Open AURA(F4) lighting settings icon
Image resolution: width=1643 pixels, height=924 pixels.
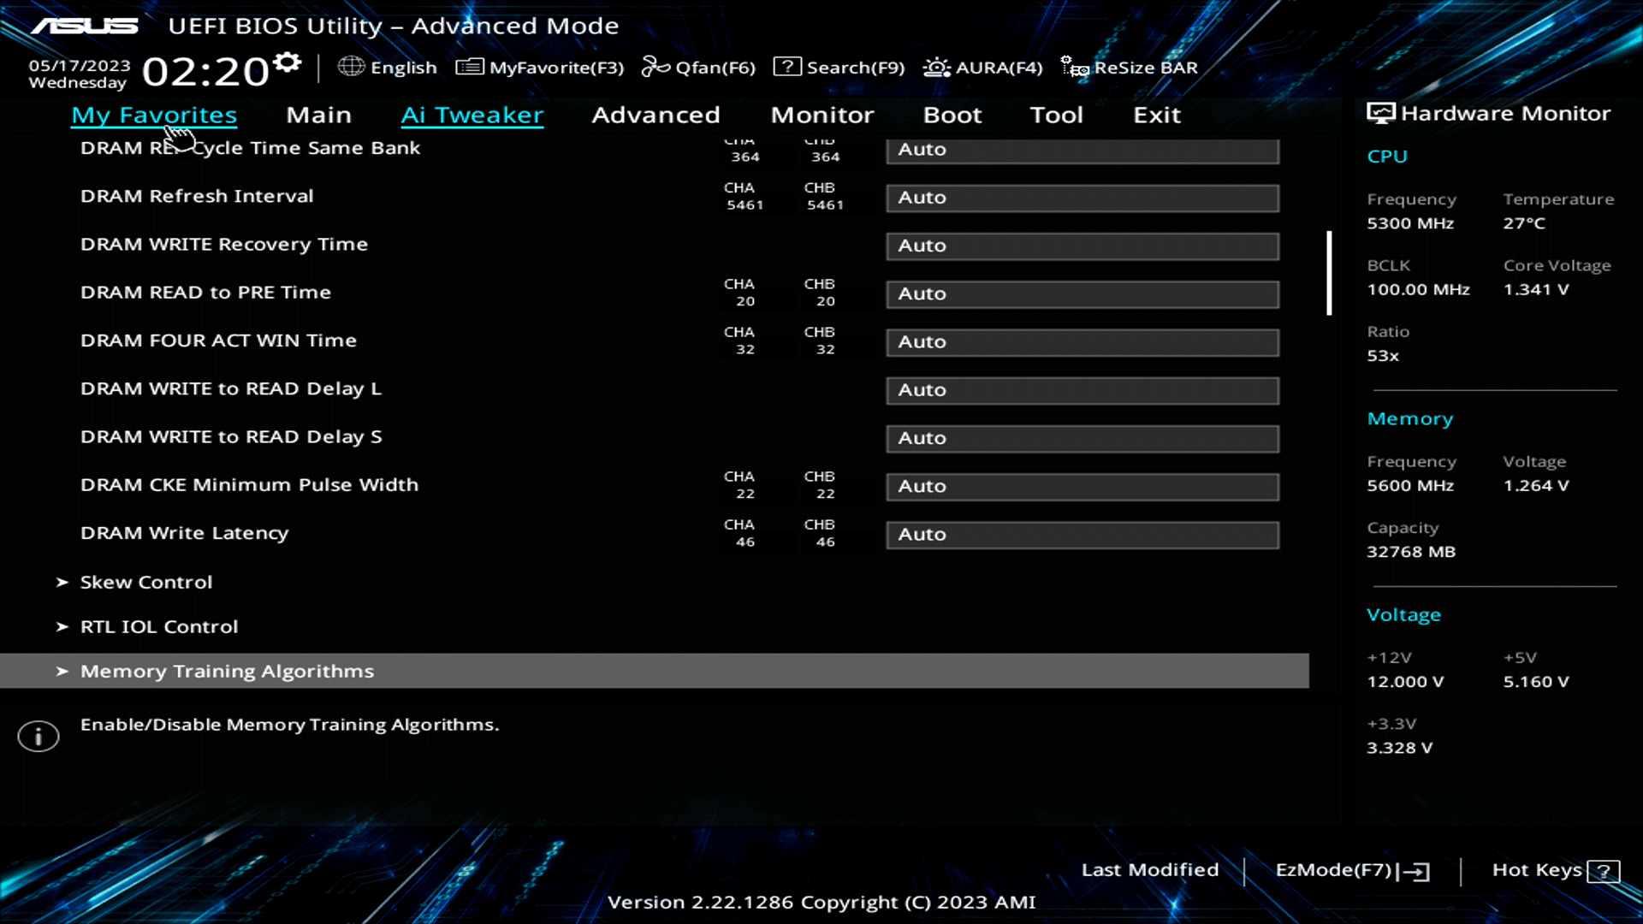pyautogui.click(x=936, y=67)
